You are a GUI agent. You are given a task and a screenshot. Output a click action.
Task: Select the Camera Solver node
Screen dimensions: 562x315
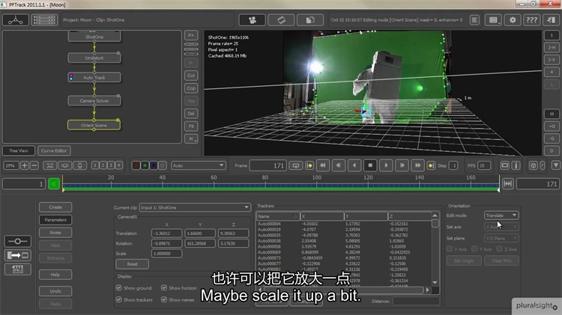coord(94,101)
